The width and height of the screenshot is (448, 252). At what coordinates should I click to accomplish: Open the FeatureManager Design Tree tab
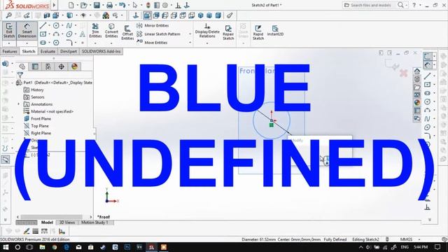click(22, 66)
